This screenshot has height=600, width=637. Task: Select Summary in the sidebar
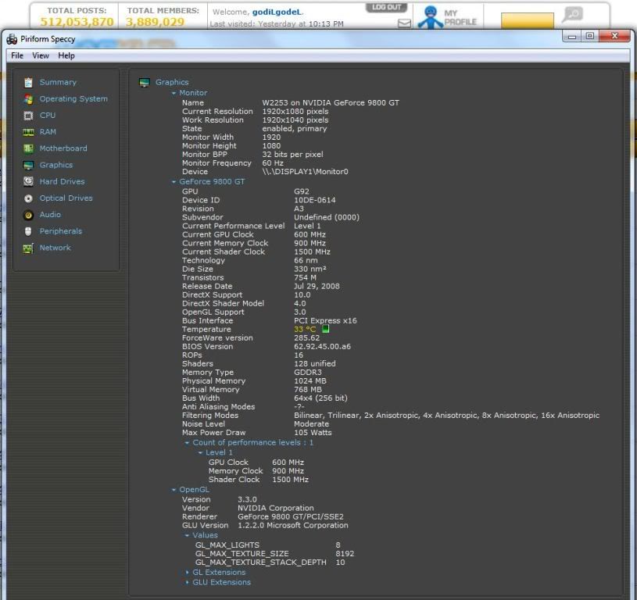58,82
